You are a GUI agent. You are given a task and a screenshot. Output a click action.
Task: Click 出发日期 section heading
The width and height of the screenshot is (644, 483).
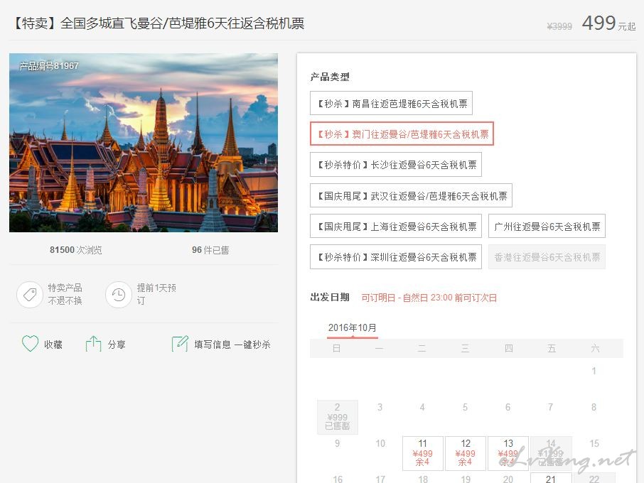point(330,297)
